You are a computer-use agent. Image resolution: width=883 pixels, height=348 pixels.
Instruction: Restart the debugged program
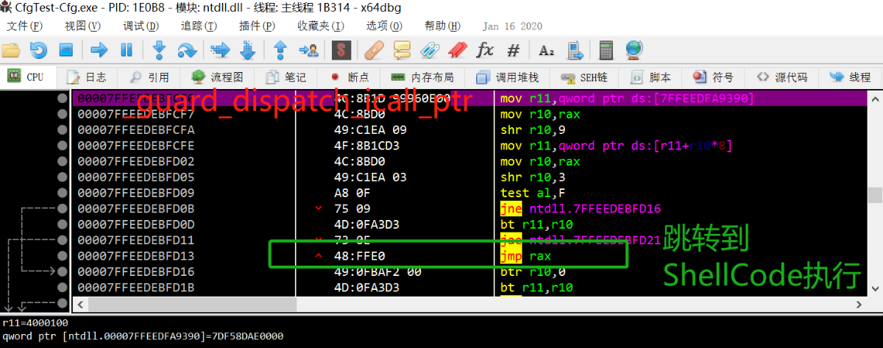click(38, 50)
